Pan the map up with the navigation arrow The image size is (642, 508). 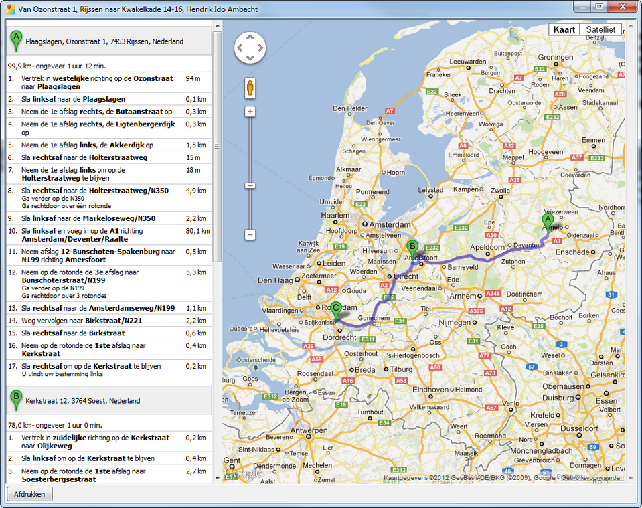click(250, 37)
